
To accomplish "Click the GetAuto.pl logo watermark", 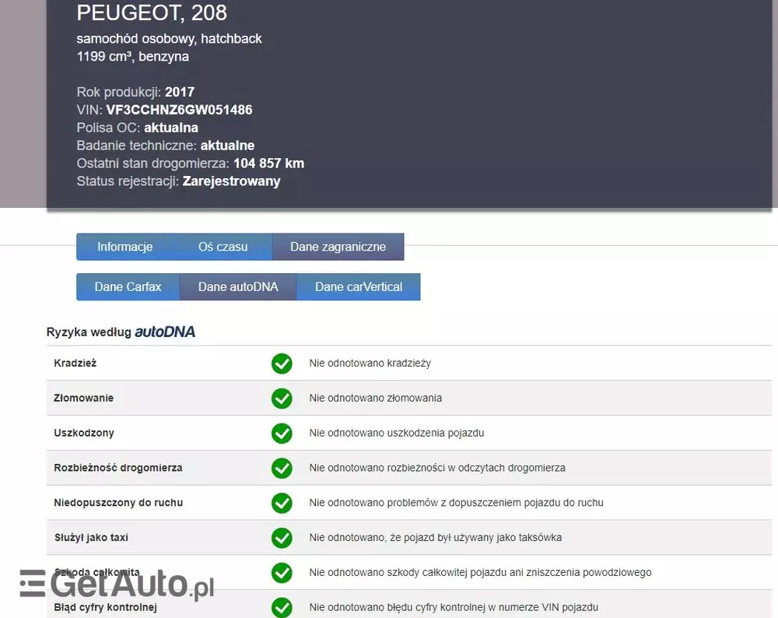I will [117, 585].
